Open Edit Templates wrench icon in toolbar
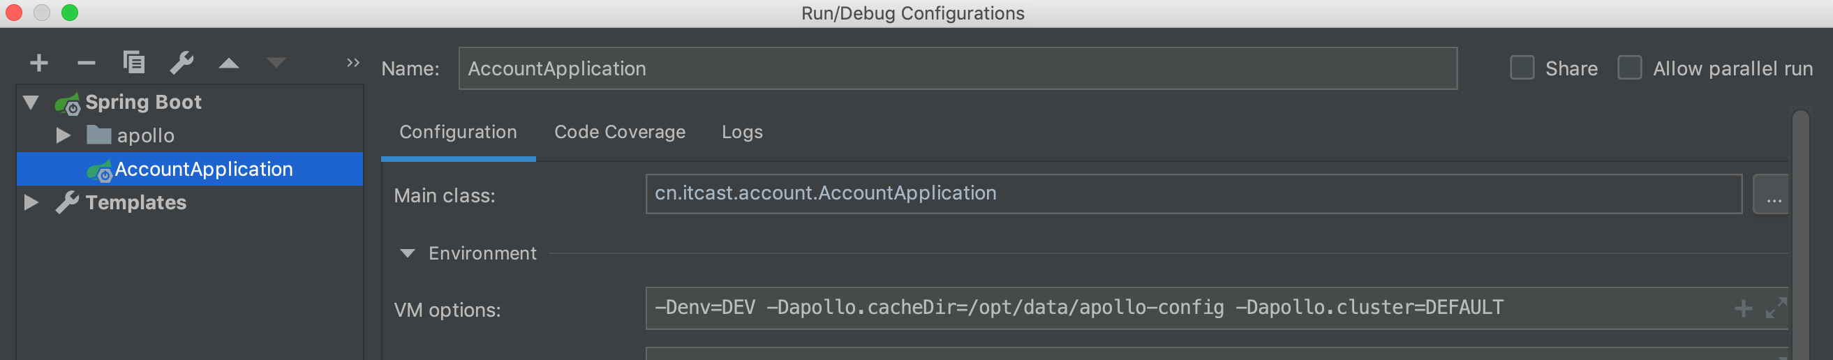Screen dimensions: 1833x360 click(x=181, y=63)
